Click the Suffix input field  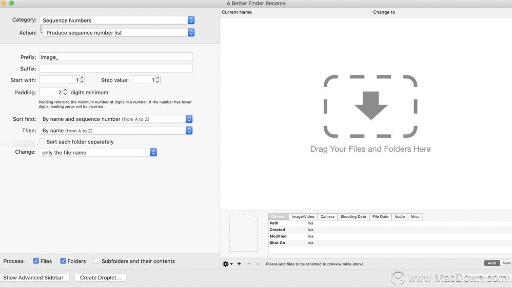click(x=116, y=68)
